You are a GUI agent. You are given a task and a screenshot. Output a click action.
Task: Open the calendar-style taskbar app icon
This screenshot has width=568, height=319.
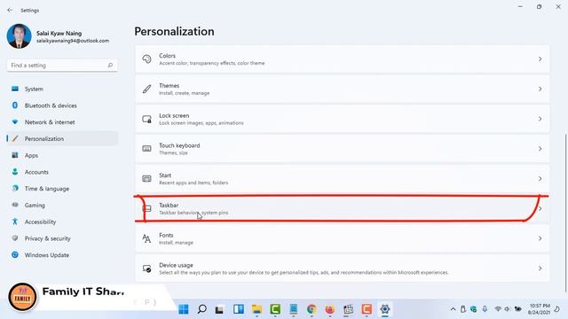click(x=348, y=309)
